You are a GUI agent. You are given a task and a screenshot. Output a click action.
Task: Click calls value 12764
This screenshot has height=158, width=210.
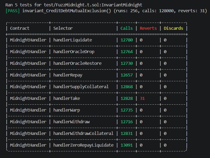(x=126, y=52)
